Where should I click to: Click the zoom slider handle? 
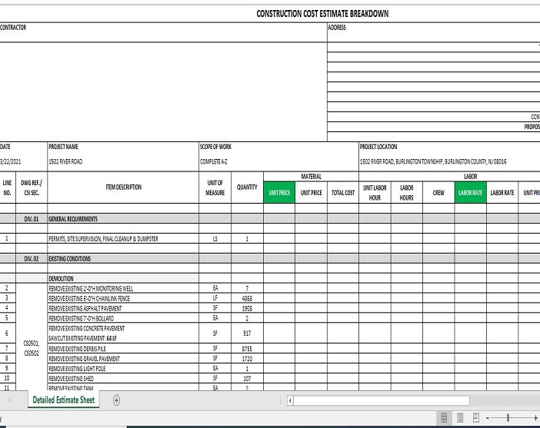(x=508, y=417)
